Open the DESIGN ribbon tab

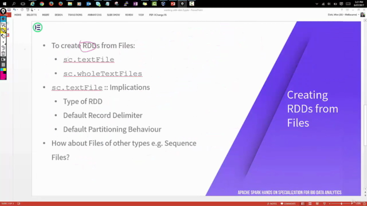tap(58, 15)
